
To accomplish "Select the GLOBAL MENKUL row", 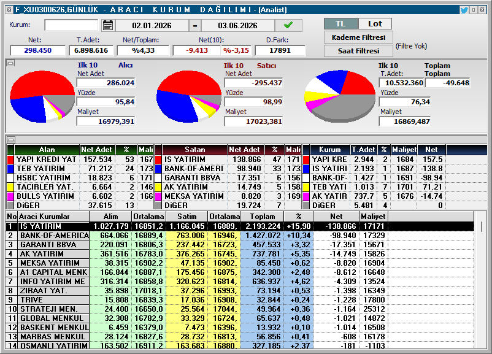I will coord(239,318).
